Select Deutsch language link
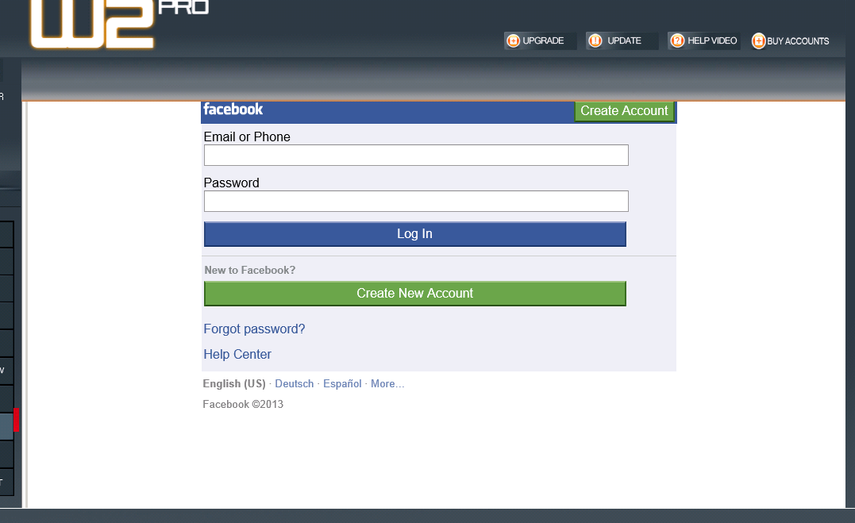The image size is (855, 523). click(x=295, y=384)
